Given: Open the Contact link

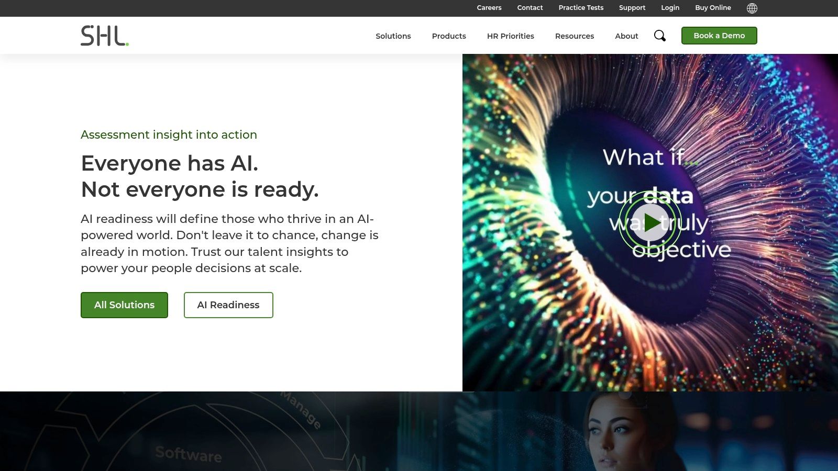Looking at the screenshot, I should [530, 8].
